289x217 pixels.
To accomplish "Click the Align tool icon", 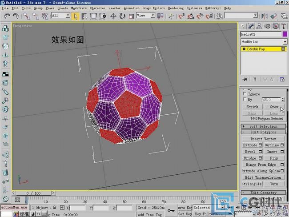I will coord(274,16).
